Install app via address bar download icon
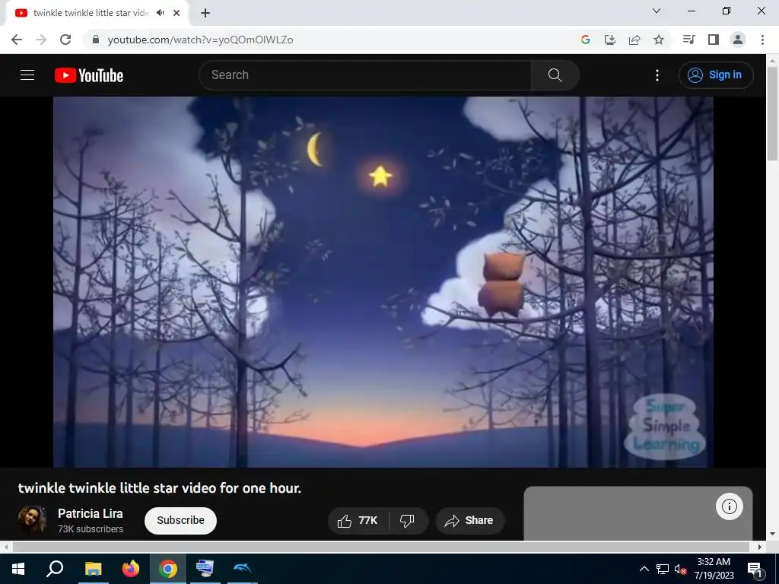 (x=609, y=40)
